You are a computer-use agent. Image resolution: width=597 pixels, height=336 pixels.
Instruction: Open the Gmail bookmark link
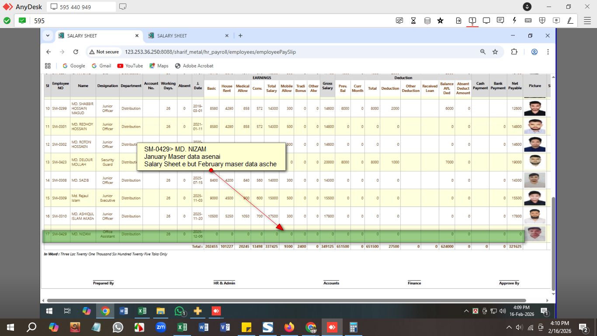[x=101, y=66]
